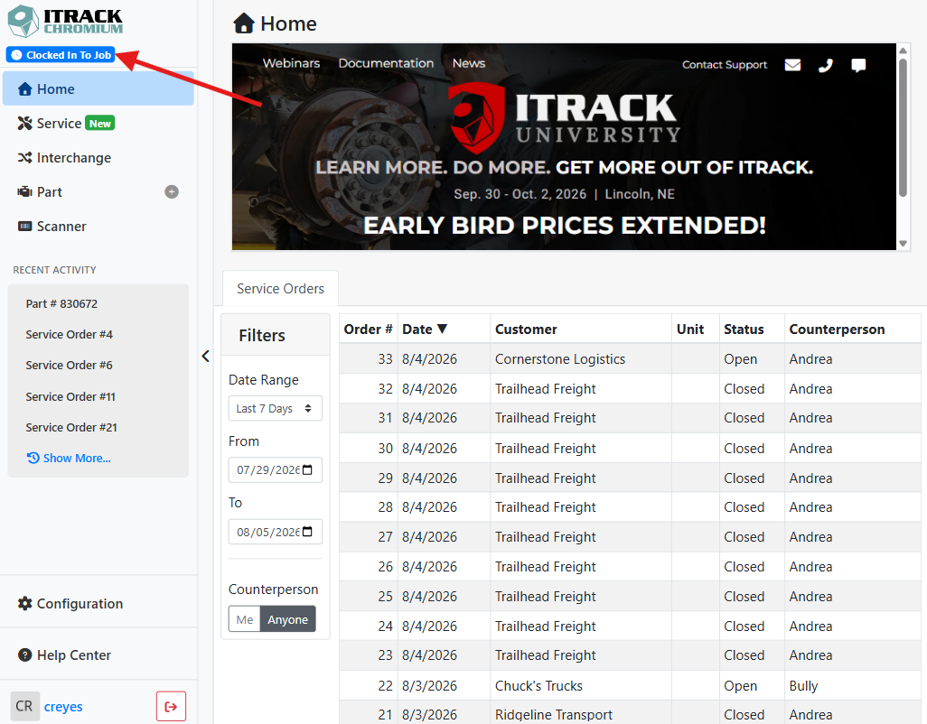Click the New badge beside Service

coord(100,124)
